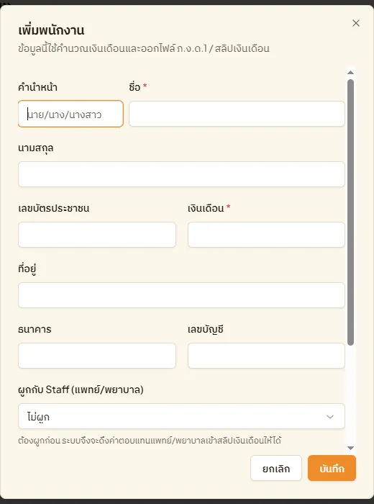Screen dimensions: 374x504
Task: Select the เลขบัญชี account number field
Action: [266, 356]
